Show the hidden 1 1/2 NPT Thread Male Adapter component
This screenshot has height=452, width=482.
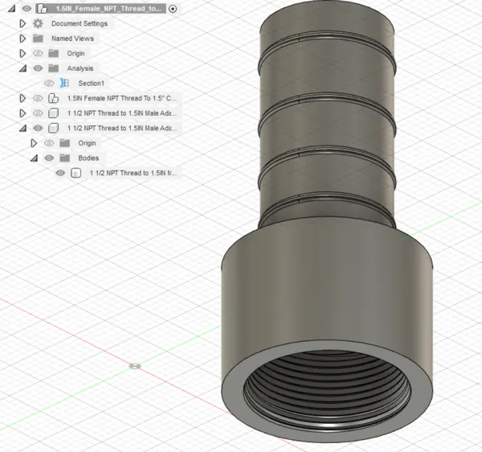click(38, 113)
